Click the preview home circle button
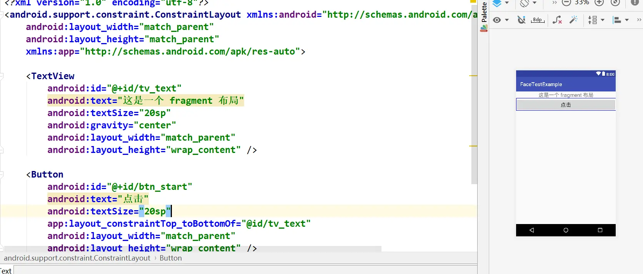Viewport: 643px width, 274px height. tap(566, 230)
